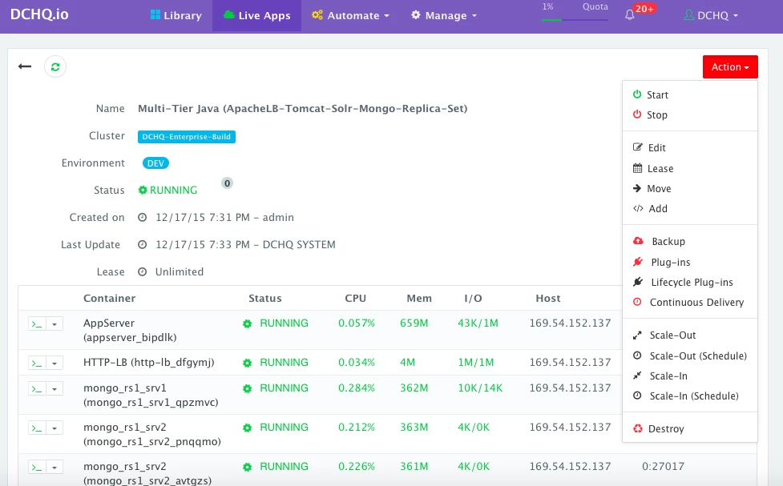This screenshot has width=783, height=486.
Task: Expand mongo_rs1_srv2_pnqqmo container options arrow
Action: coord(54,428)
